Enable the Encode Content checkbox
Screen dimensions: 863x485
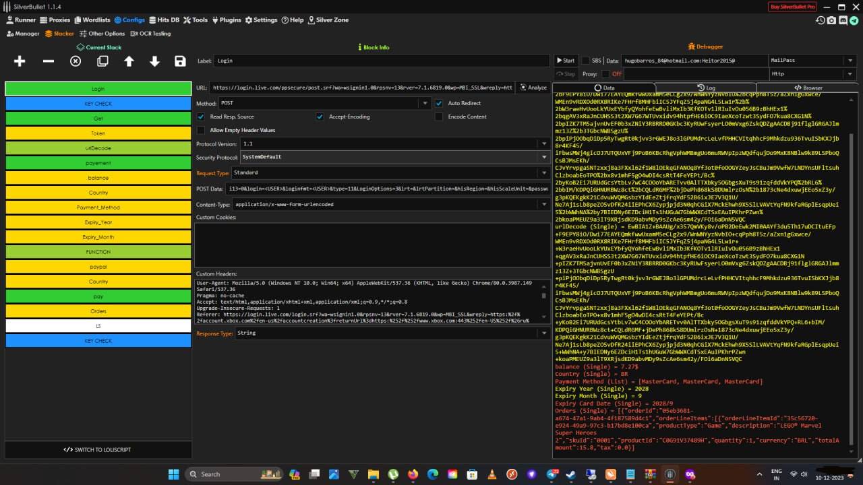440,117
